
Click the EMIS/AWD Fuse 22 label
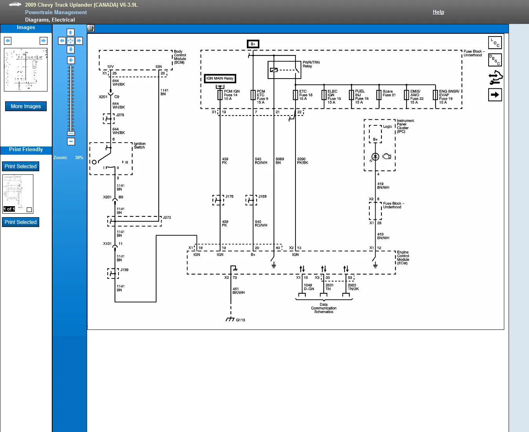tap(417, 97)
